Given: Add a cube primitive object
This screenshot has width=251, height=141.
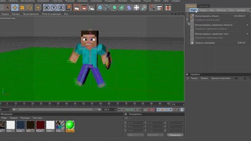Looking at the screenshot, I should point(100,7).
